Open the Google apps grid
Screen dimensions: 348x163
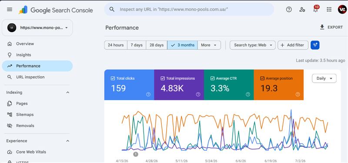pyautogui.click(x=329, y=9)
